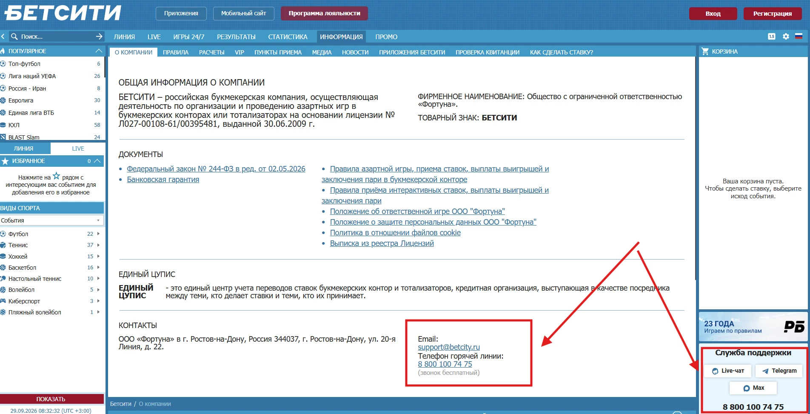Click the star icon in Избранное header

(x=5, y=161)
